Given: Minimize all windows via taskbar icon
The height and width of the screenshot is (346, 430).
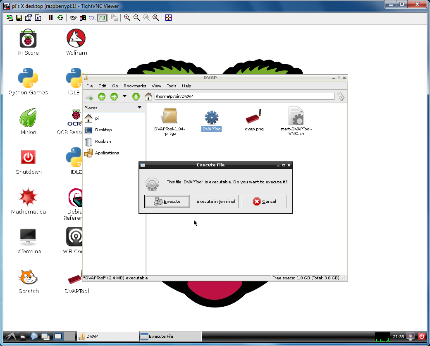Looking at the screenshot, I should coord(45,336).
